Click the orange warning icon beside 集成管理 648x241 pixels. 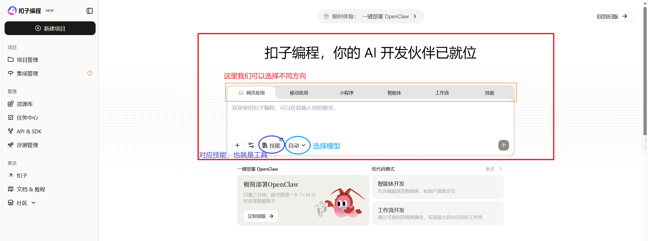90,73
